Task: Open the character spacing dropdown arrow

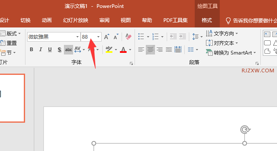Action: click(84, 50)
